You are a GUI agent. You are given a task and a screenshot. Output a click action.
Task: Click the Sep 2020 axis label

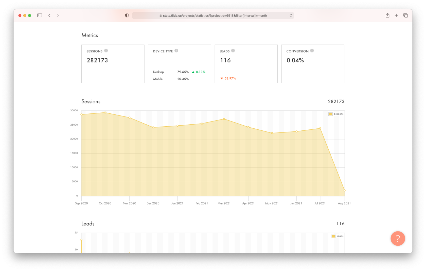81,203
